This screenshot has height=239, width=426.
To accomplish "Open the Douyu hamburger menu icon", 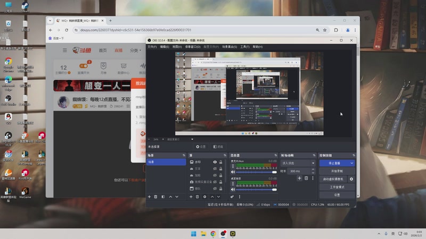I will (64, 50).
